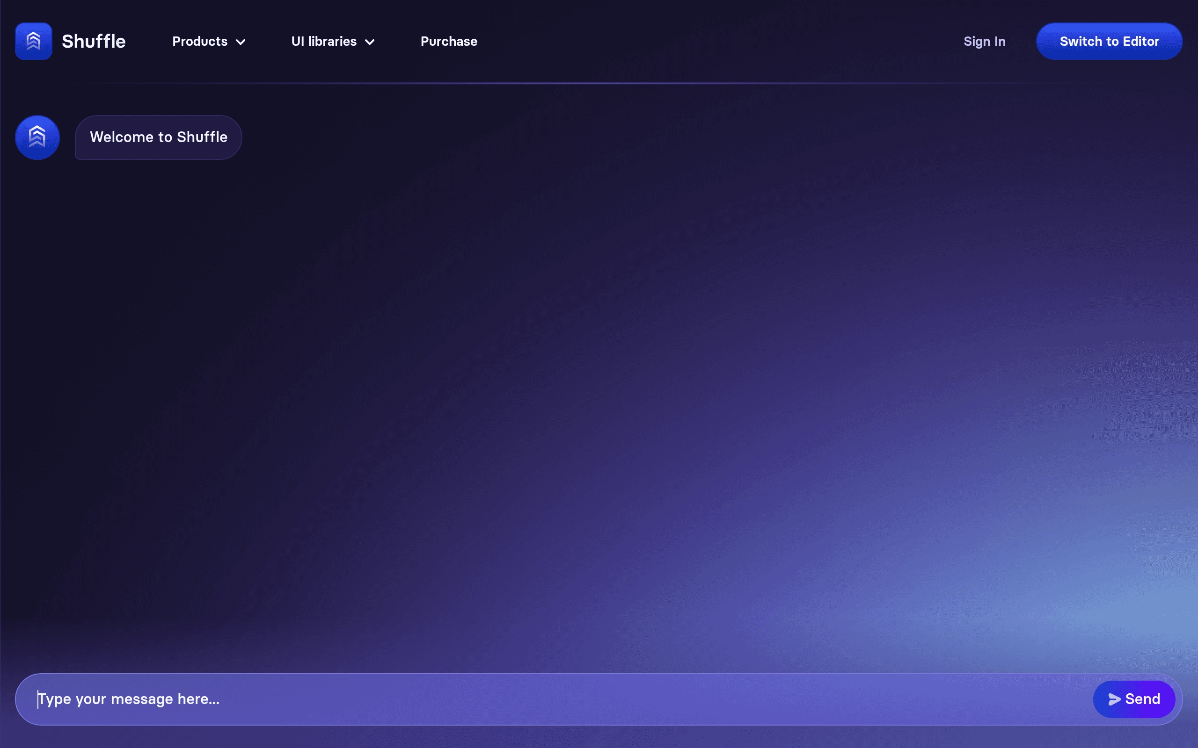Click the word Send on the button
1198x748 pixels.
click(x=1143, y=699)
